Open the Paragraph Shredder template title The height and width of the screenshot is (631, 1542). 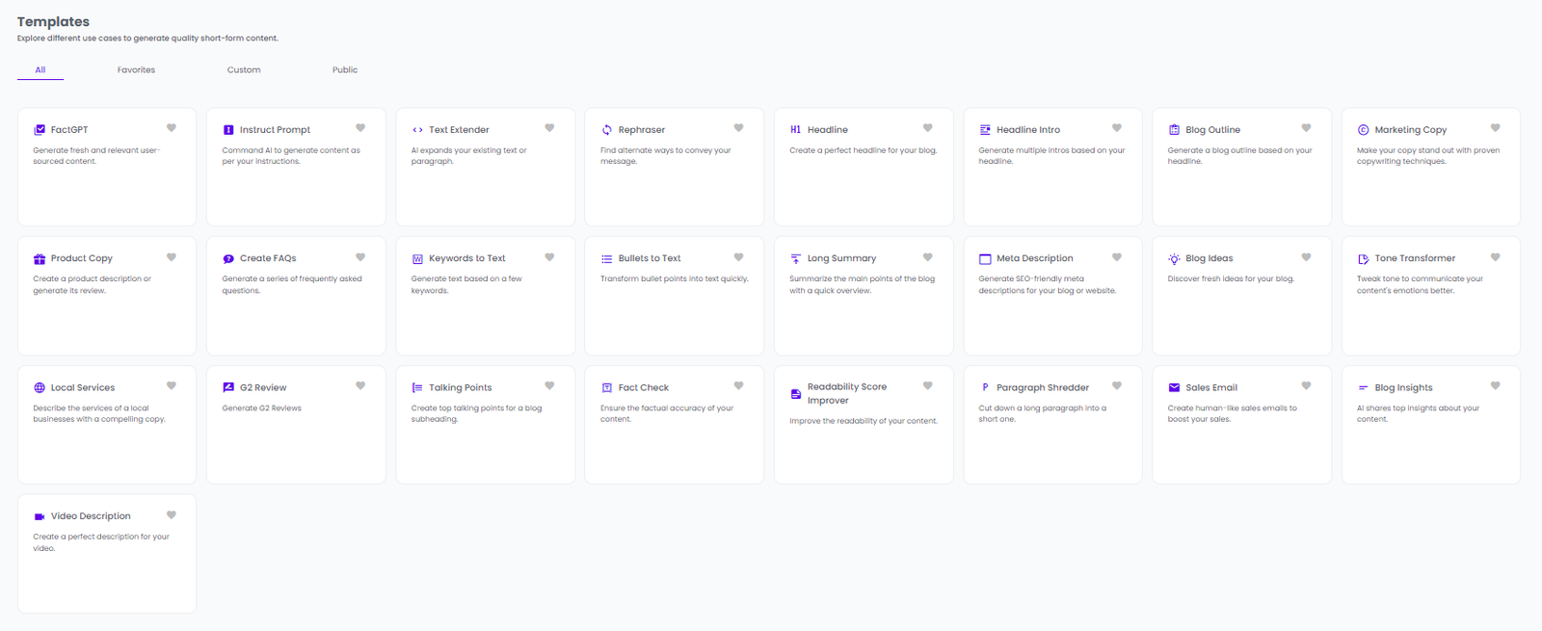click(x=1042, y=388)
